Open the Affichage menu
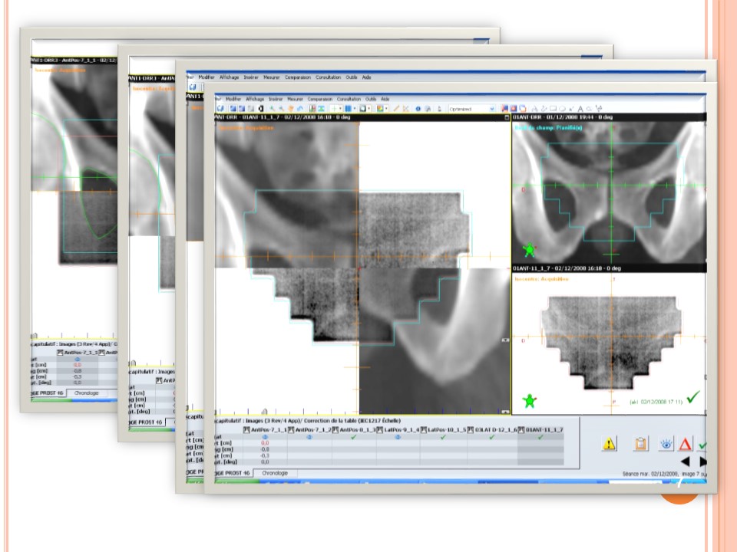 (x=253, y=99)
